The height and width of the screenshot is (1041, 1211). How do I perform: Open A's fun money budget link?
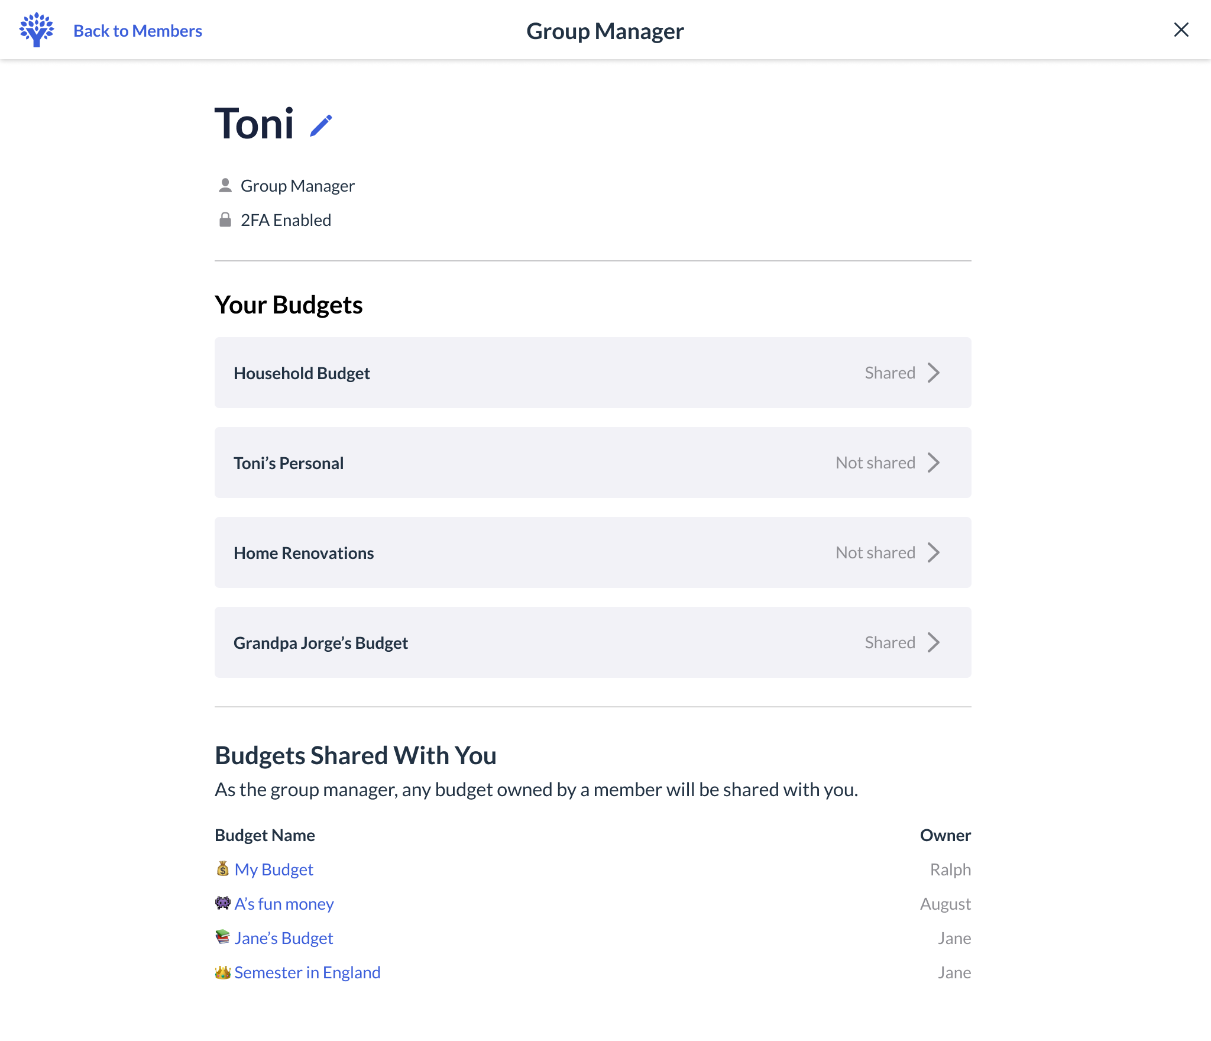284,904
